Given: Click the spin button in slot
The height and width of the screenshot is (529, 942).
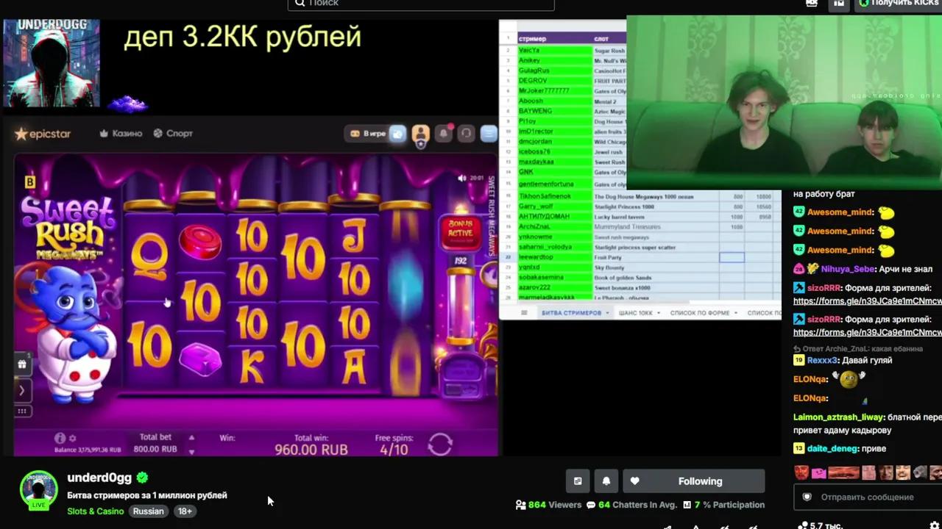Looking at the screenshot, I should click(440, 444).
